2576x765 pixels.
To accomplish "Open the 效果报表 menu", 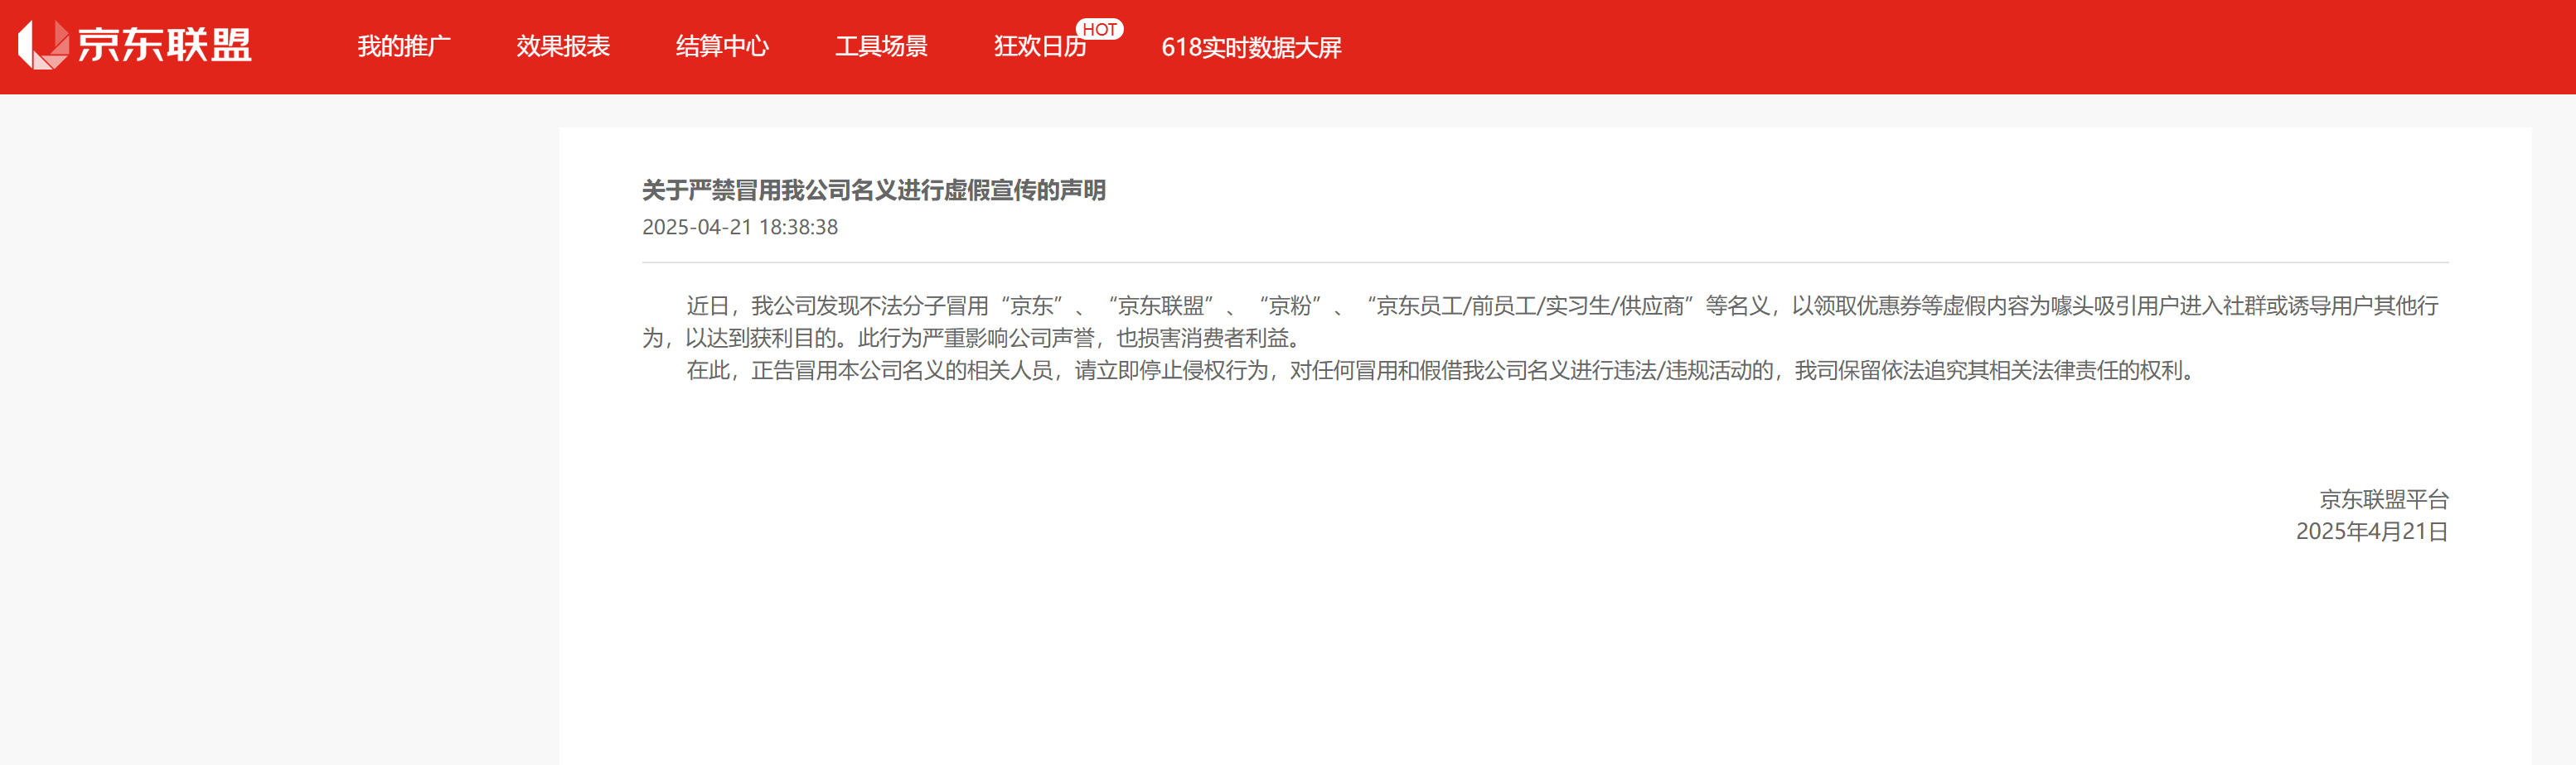I will [563, 47].
